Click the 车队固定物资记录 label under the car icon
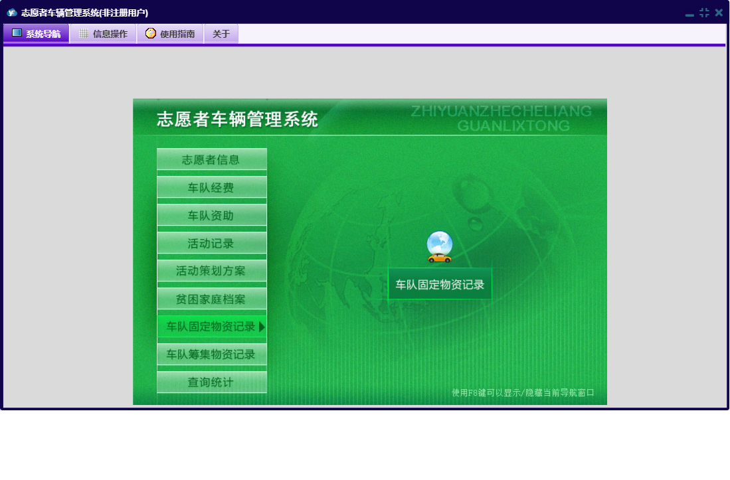Image resolution: width=730 pixels, height=480 pixels. pyautogui.click(x=440, y=284)
